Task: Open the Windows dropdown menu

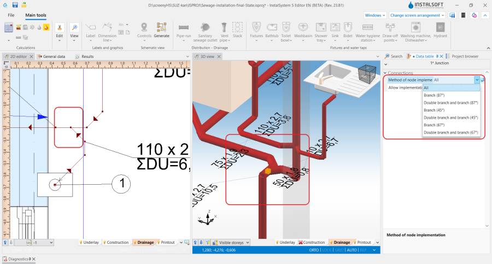Action: coord(375,15)
